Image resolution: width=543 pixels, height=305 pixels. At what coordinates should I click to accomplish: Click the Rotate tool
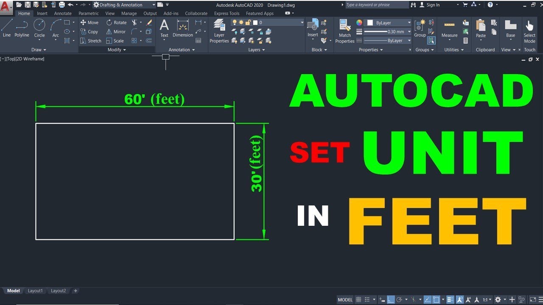pyautogui.click(x=117, y=22)
